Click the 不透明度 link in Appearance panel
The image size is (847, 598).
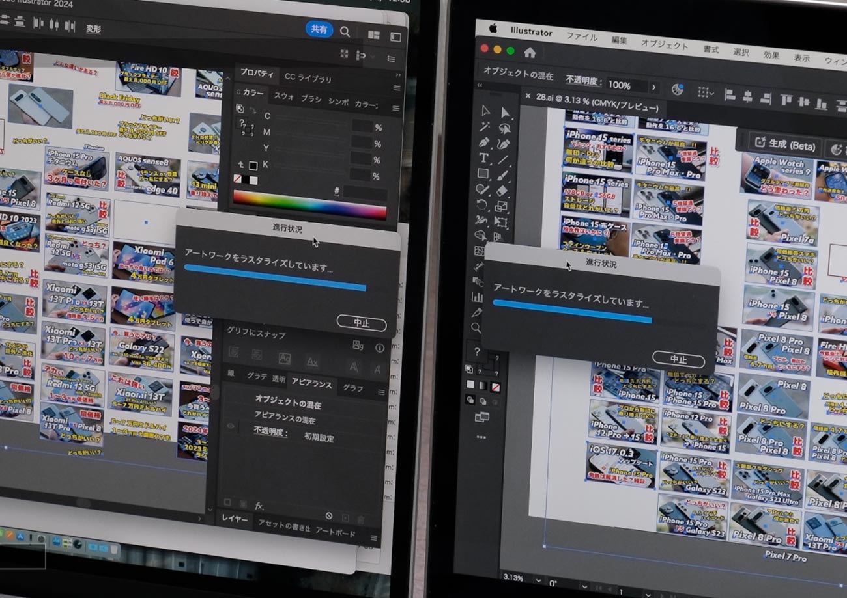click(270, 431)
